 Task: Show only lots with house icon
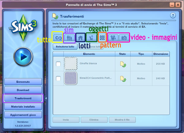(x=80, y=38)
